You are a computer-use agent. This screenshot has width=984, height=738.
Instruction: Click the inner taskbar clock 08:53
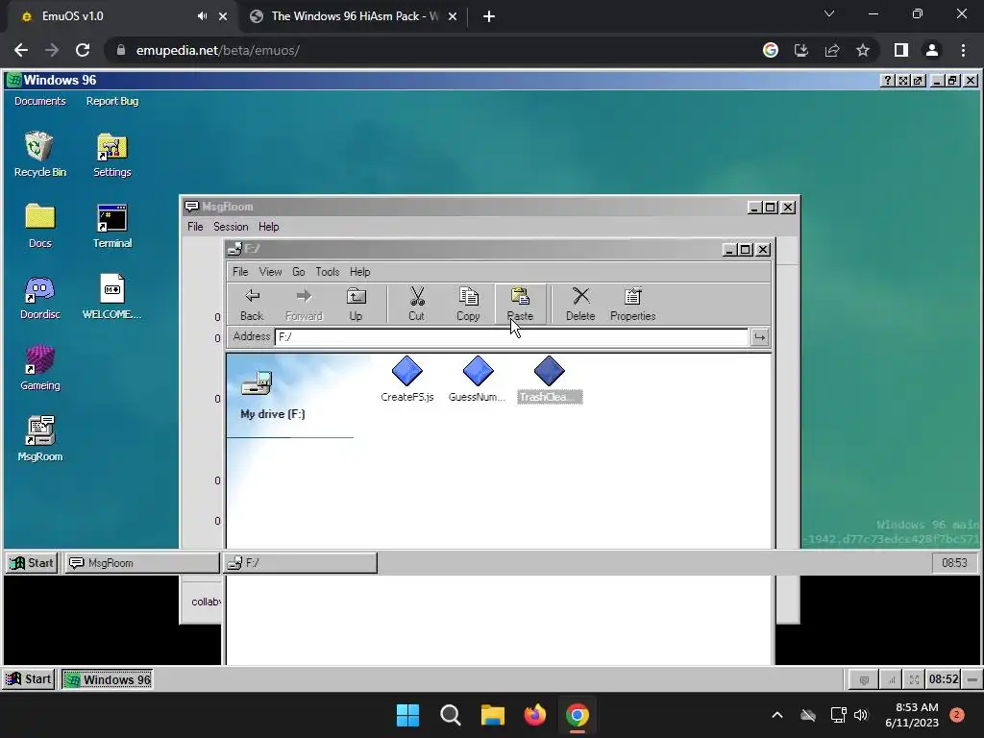point(954,563)
